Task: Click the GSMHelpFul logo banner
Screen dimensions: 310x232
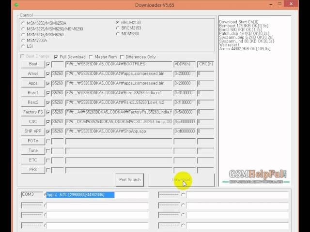Action: pos(258,177)
